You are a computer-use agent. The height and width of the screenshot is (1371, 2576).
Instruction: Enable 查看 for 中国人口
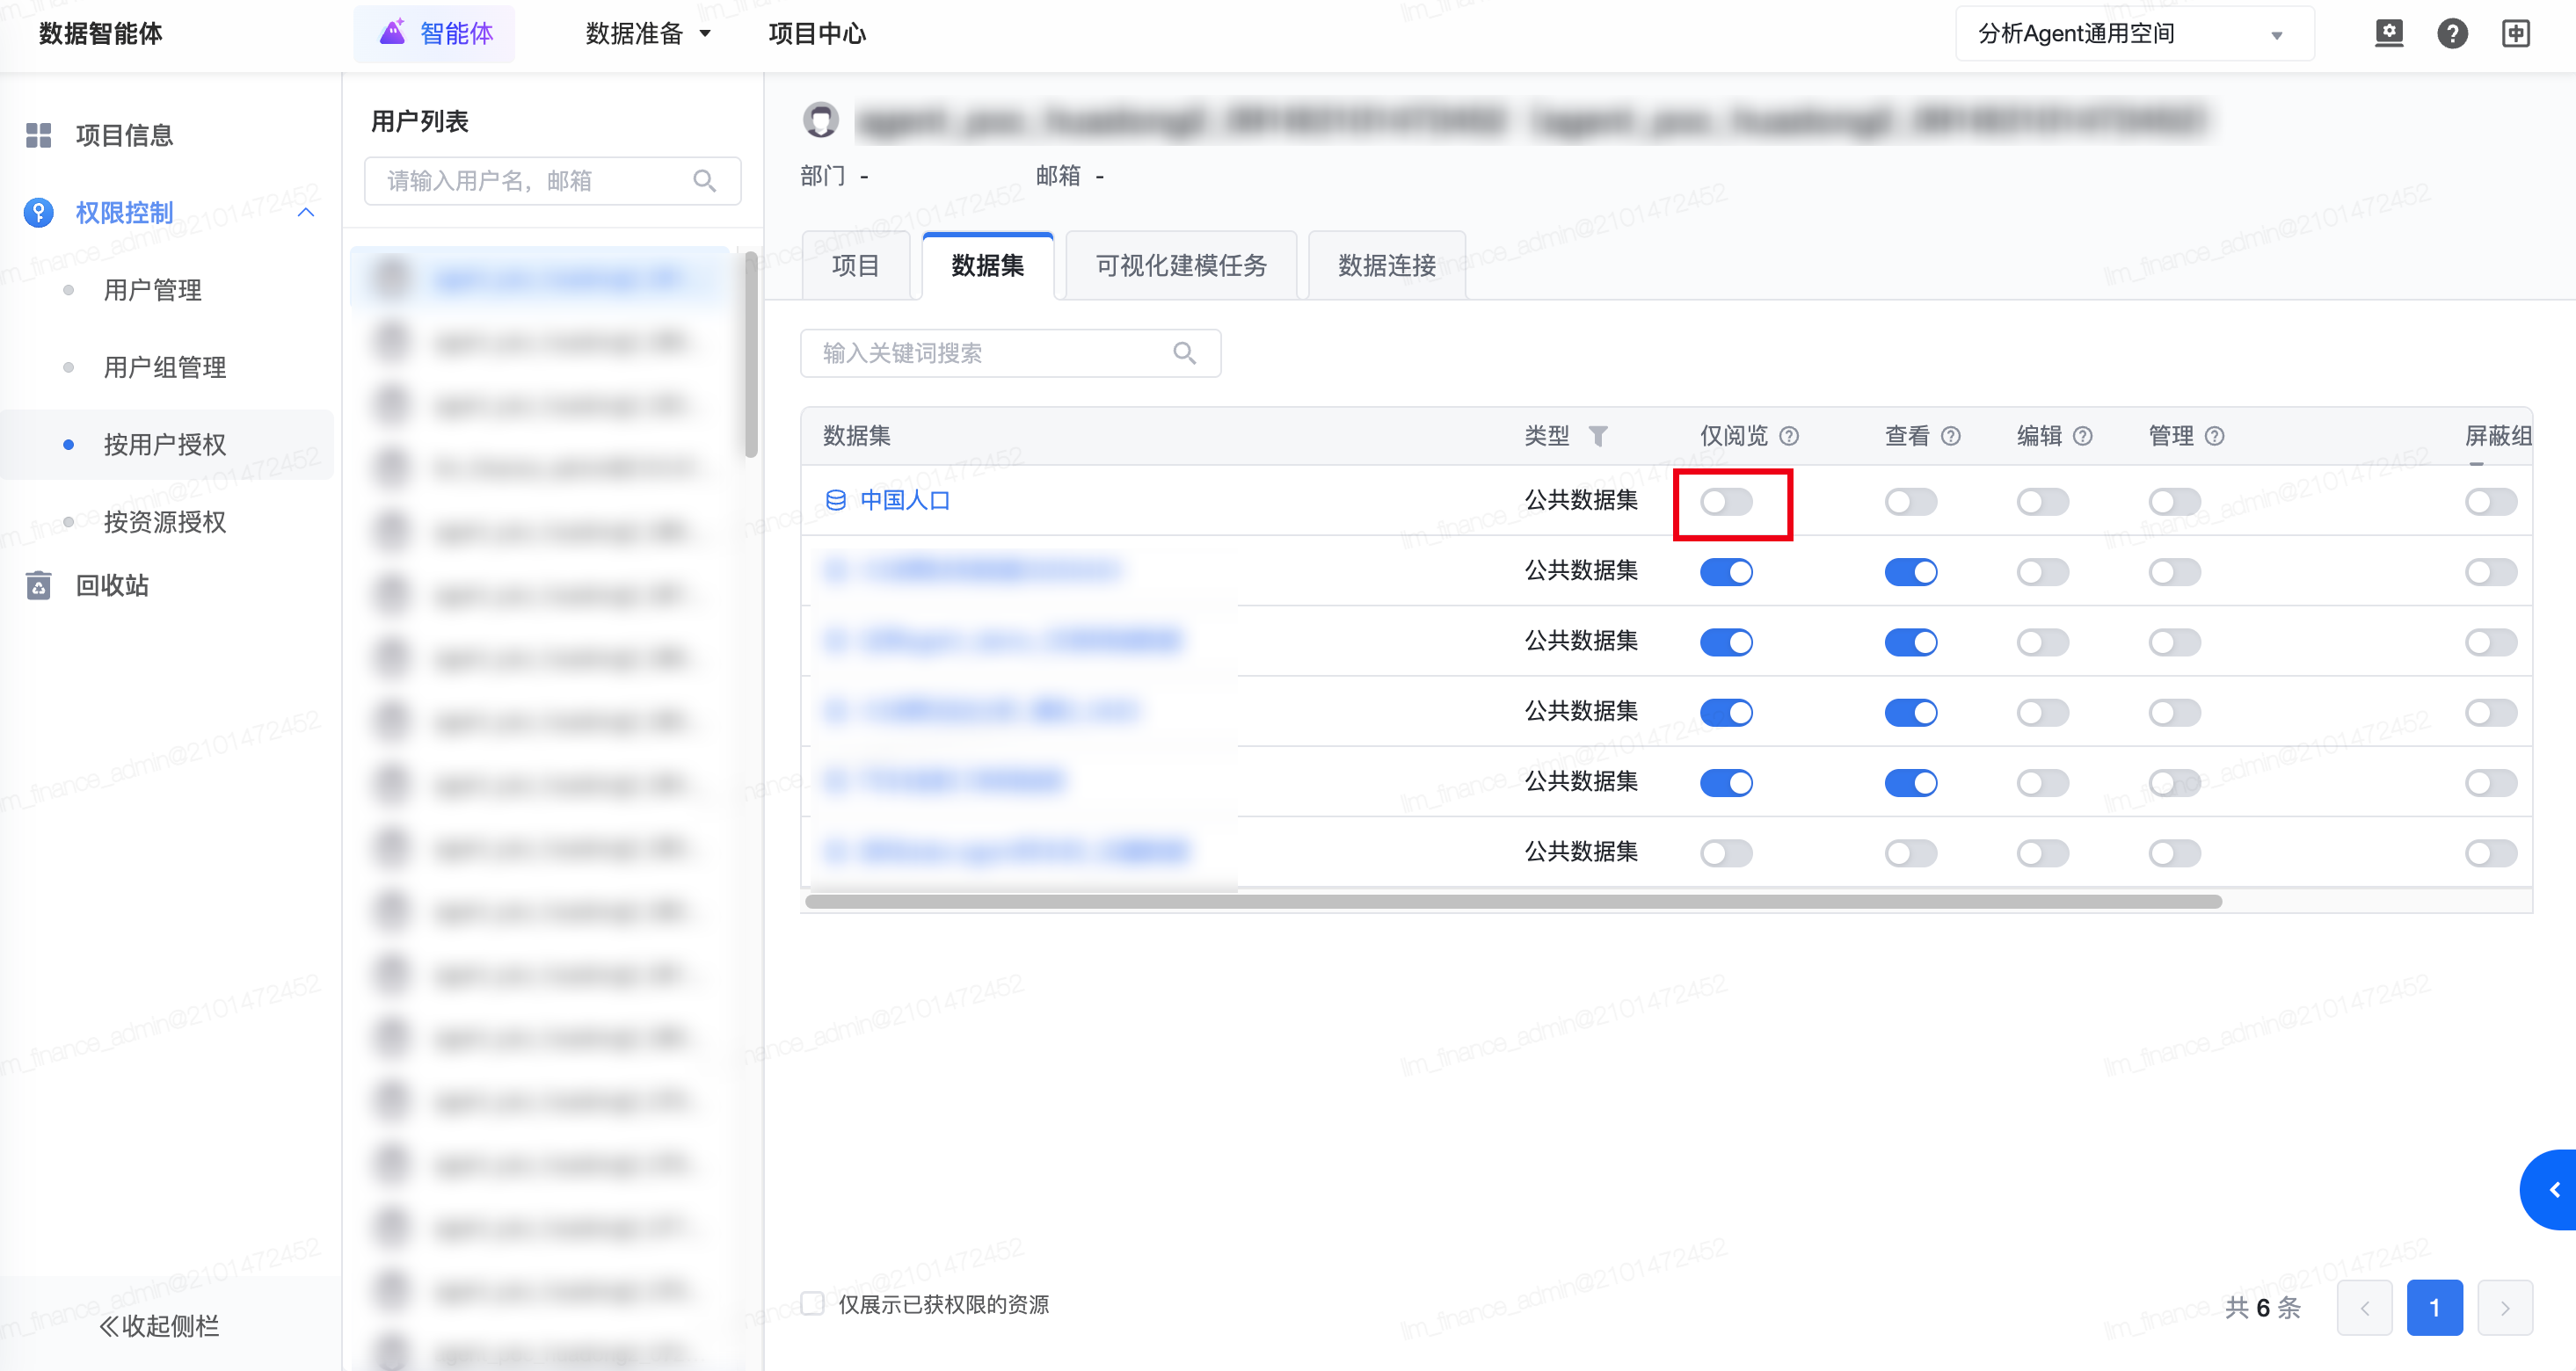(1911, 502)
